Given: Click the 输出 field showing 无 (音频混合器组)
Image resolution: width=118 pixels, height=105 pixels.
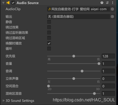Looking at the screenshot, I should click(x=79, y=17).
